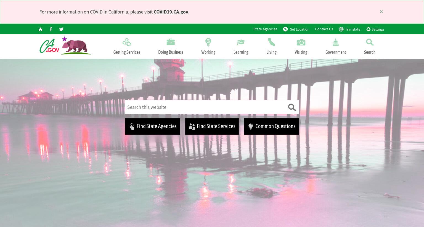Click the Living California map icon
This screenshot has height=227, width=424.
271,42
